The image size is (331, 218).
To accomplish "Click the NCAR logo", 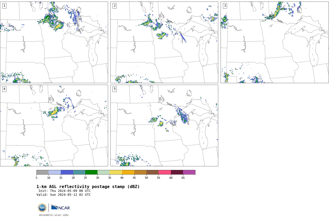I will point(61,207).
